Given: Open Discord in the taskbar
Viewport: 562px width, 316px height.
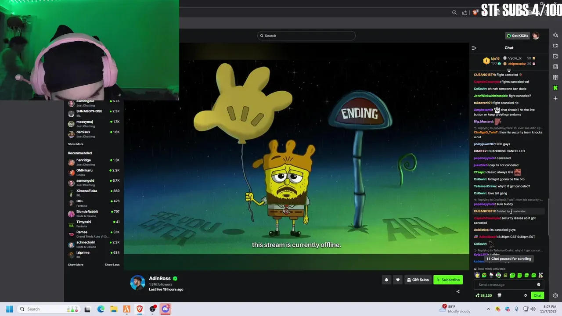Looking at the screenshot, I should click(x=166, y=309).
